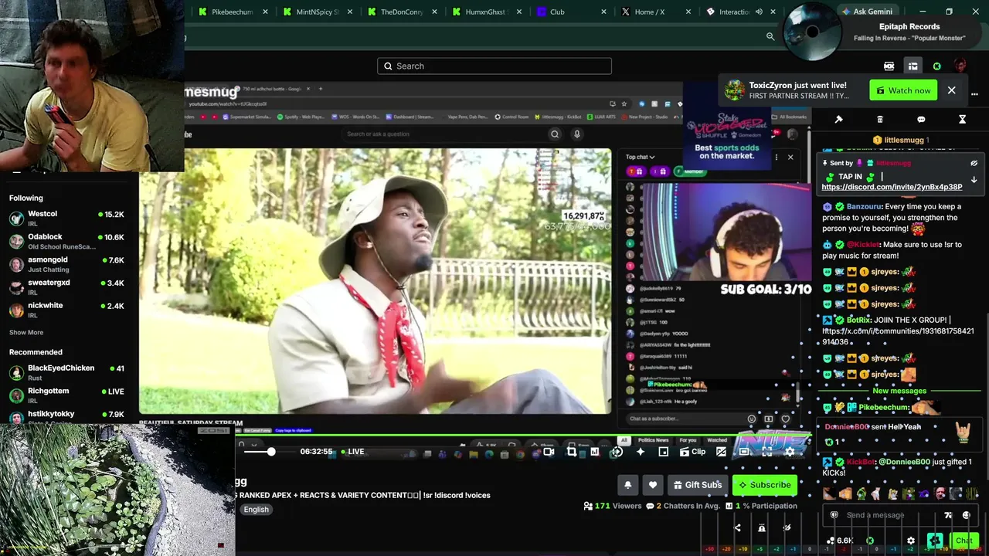Toggle the crossed-eye visibility icon below player
The width and height of the screenshot is (989, 556).
point(787,528)
